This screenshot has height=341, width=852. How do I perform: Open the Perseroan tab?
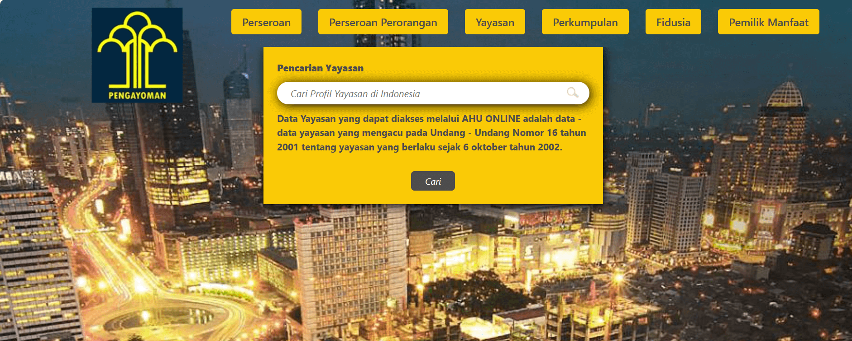[x=266, y=22]
